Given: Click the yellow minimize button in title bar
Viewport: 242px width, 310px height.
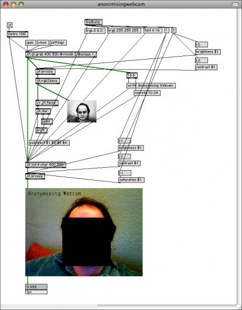Looking at the screenshot, I should tap(13, 4).
